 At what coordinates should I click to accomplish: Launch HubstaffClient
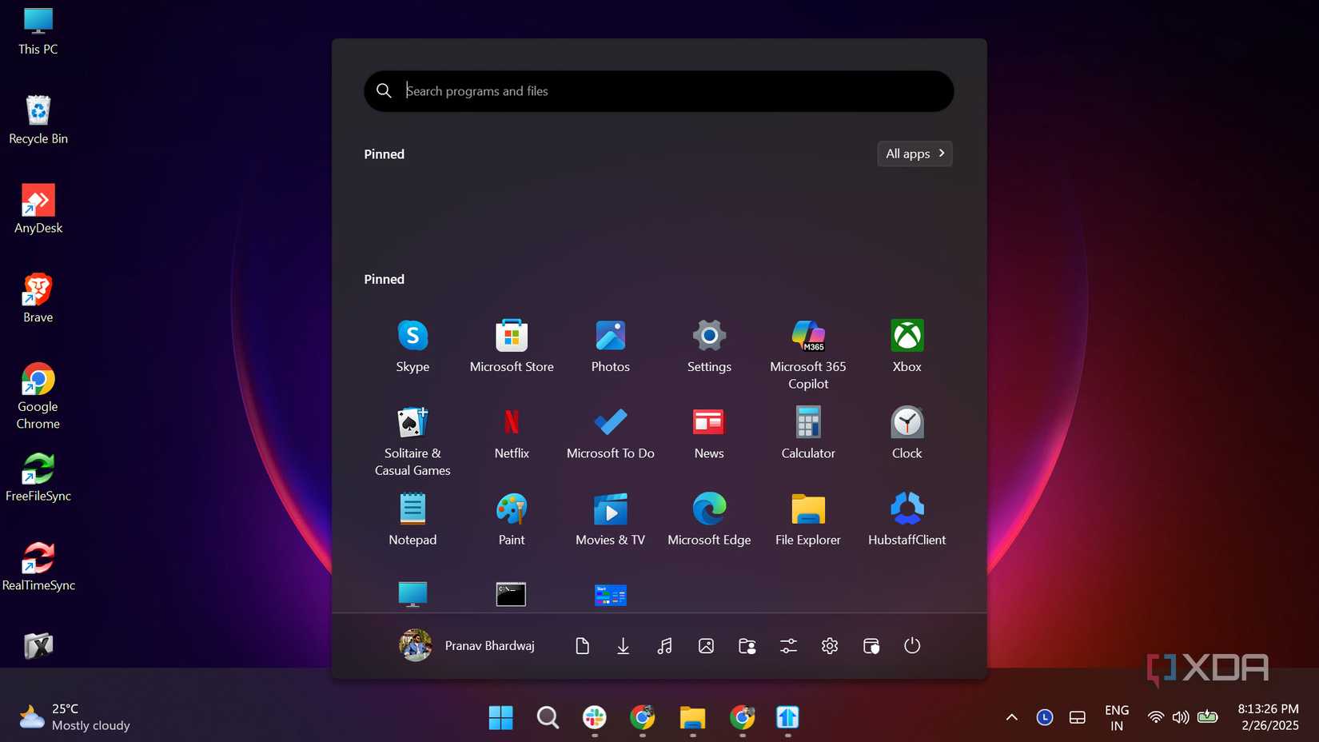[907, 516]
